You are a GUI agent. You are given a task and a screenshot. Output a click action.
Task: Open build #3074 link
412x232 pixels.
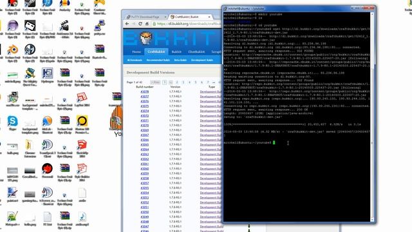(x=144, y=111)
